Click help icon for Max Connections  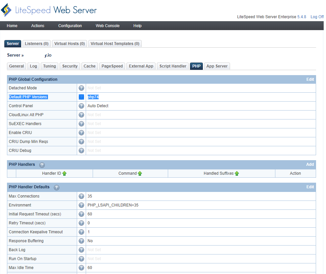(x=81, y=196)
